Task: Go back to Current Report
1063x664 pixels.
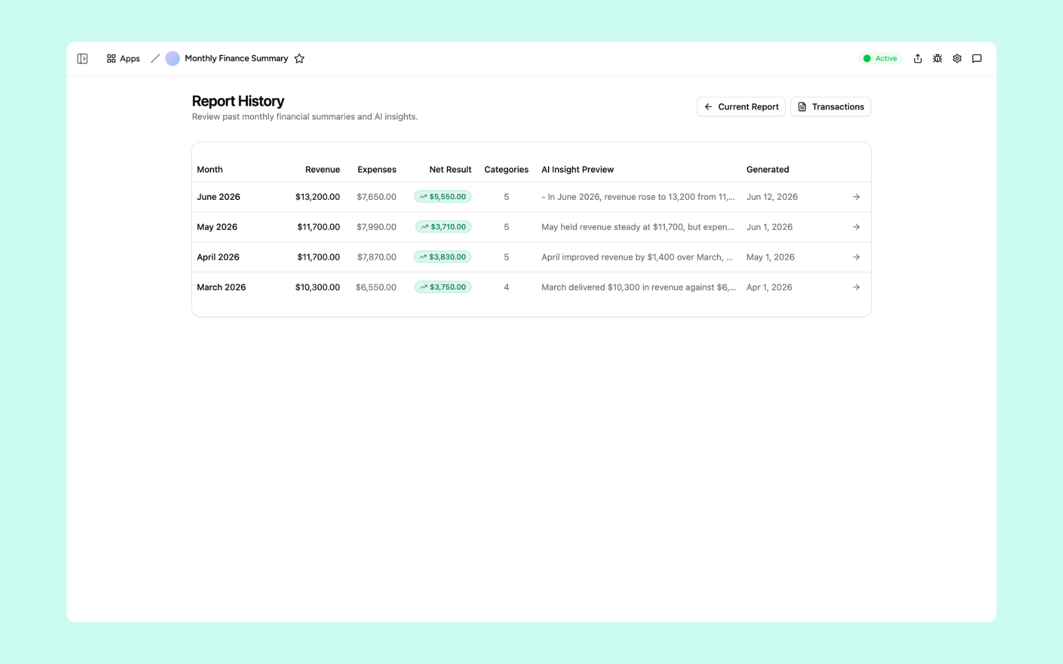Action: [741, 107]
